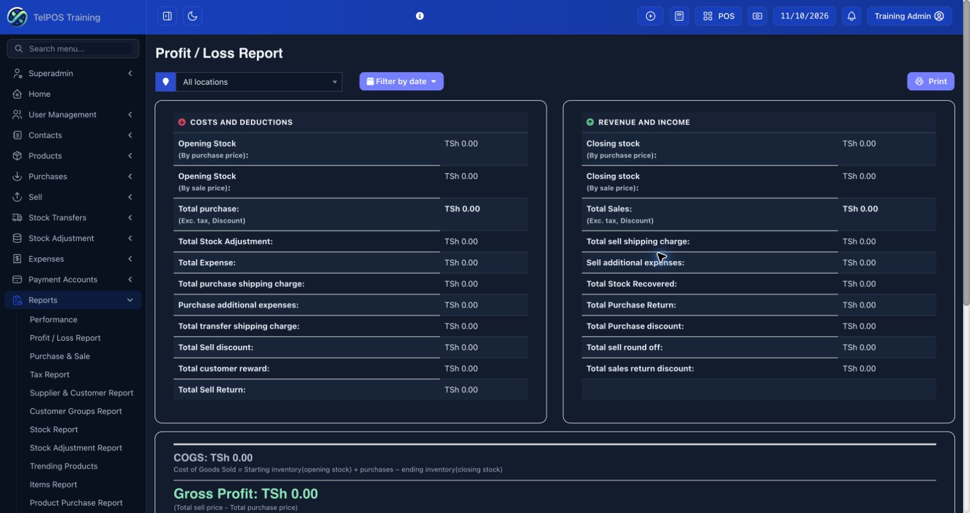Image resolution: width=970 pixels, height=513 pixels.
Task: Click the Print button
Action: [931, 81]
